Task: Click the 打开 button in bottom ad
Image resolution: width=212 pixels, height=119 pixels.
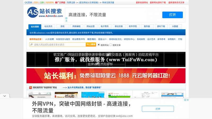Action: click(158, 109)
